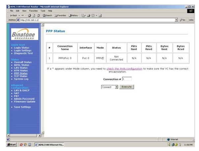Click the PPPoPvc 0 connection name cell
199x151 pixels.
(x=65, y=58)
